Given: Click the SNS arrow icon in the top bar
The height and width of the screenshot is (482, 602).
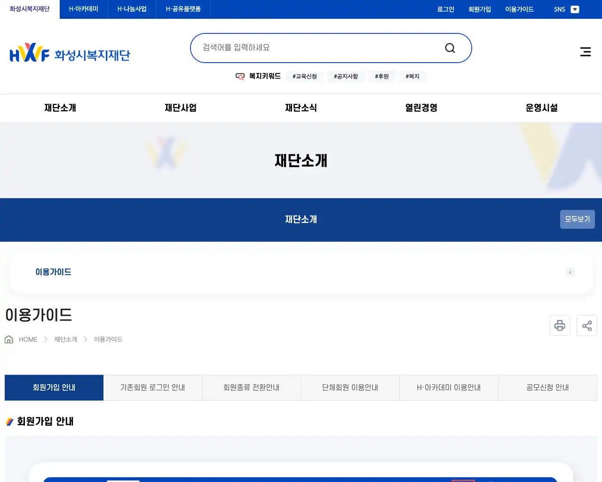Looking at the screenshot, I should [575, 9].
